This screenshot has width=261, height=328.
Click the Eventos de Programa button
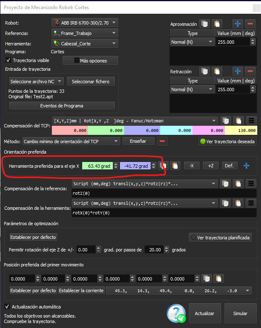pos(62,106)
